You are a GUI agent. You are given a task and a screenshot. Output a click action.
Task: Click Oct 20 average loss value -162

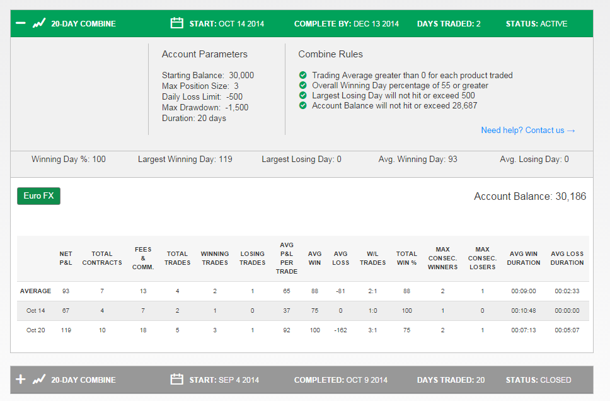(341, 330)
